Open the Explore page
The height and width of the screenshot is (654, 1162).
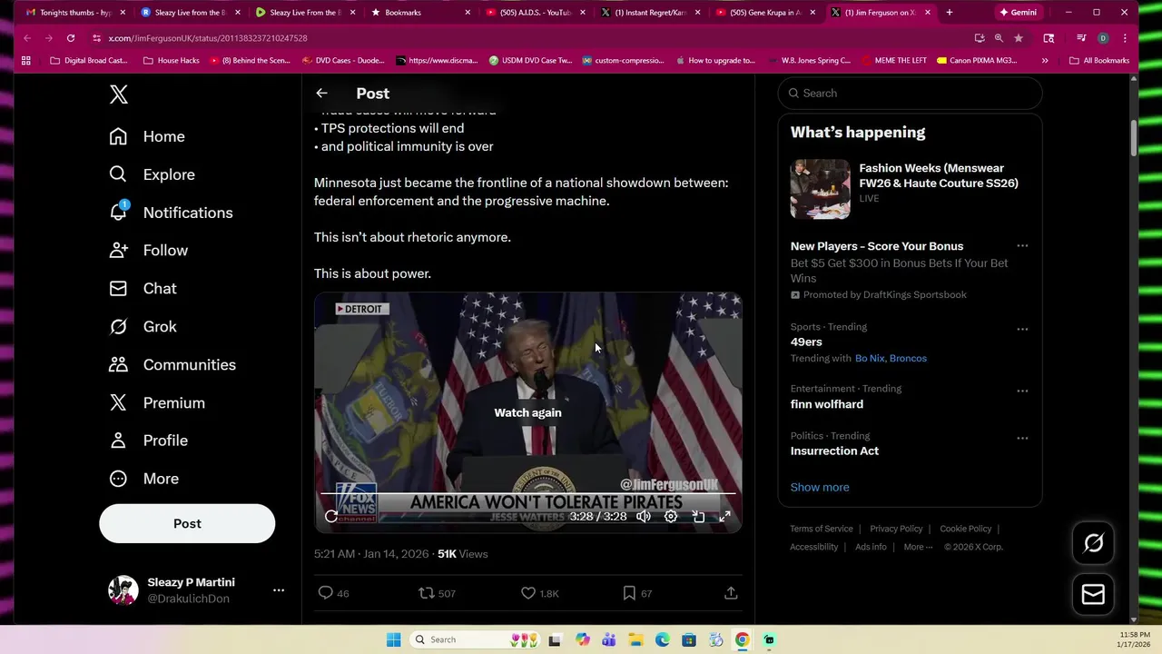click(x=152, y=174)
